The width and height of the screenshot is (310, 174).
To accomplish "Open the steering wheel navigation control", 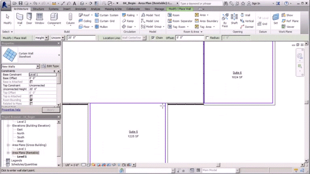I will [300, 55].
